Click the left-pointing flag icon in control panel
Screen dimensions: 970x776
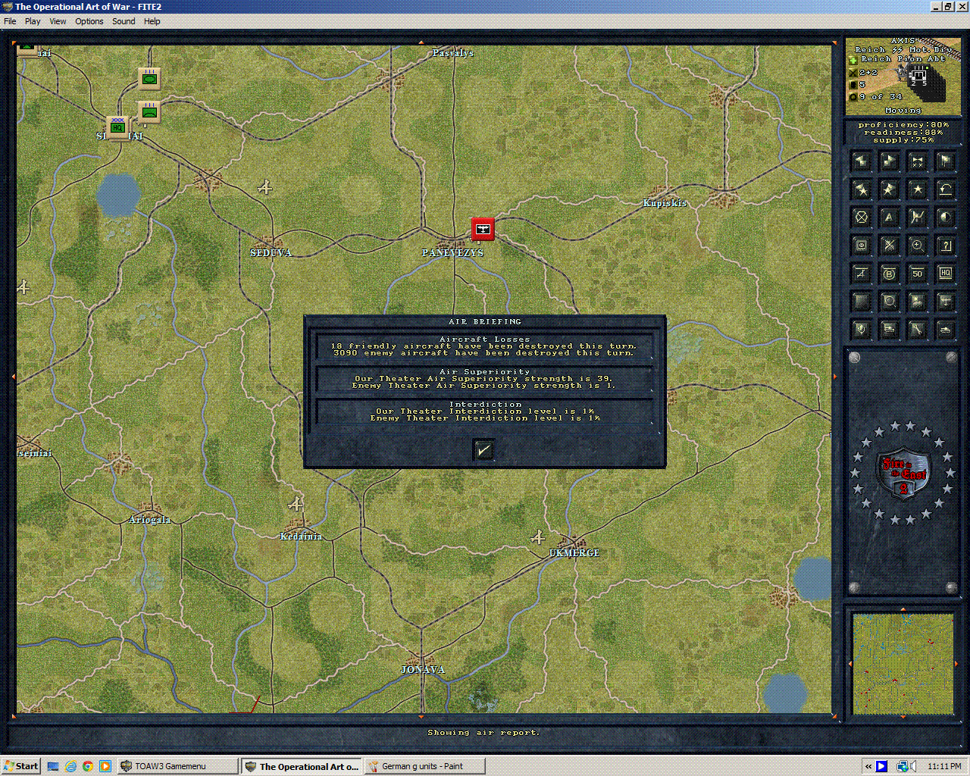tap(861, 161)
